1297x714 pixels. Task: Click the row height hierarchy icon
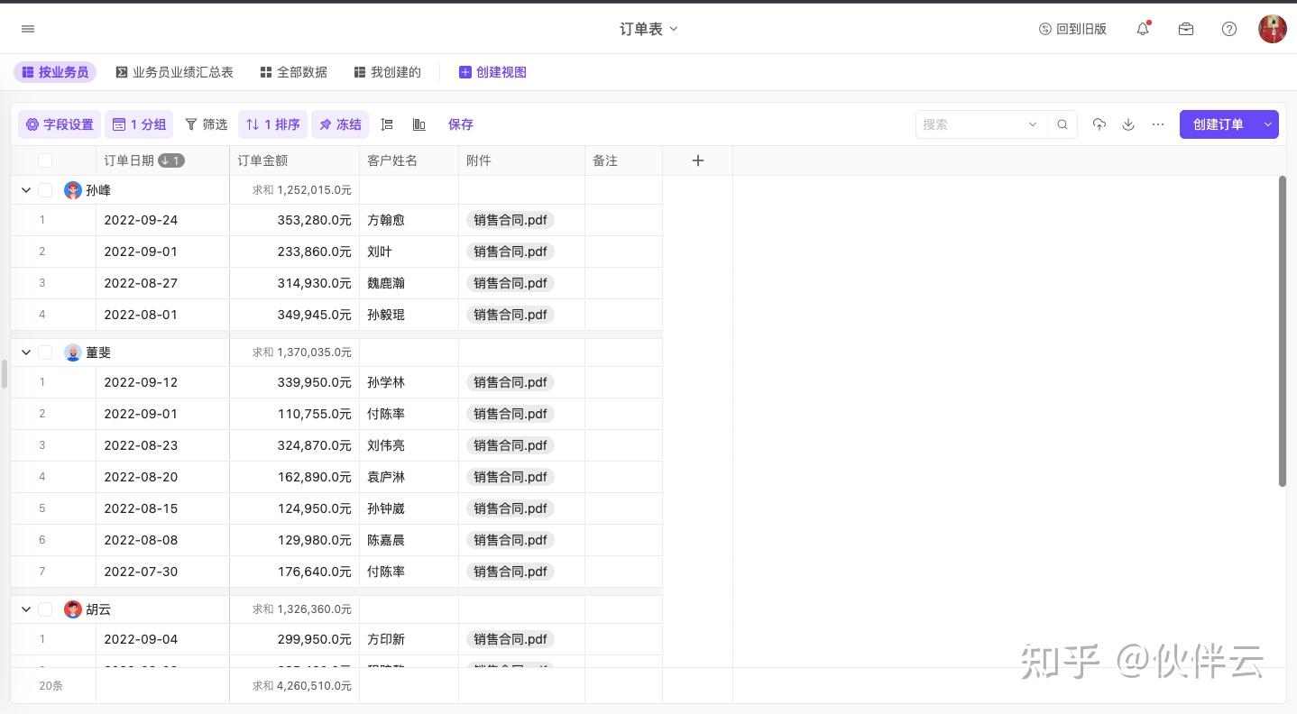(387, 124)
